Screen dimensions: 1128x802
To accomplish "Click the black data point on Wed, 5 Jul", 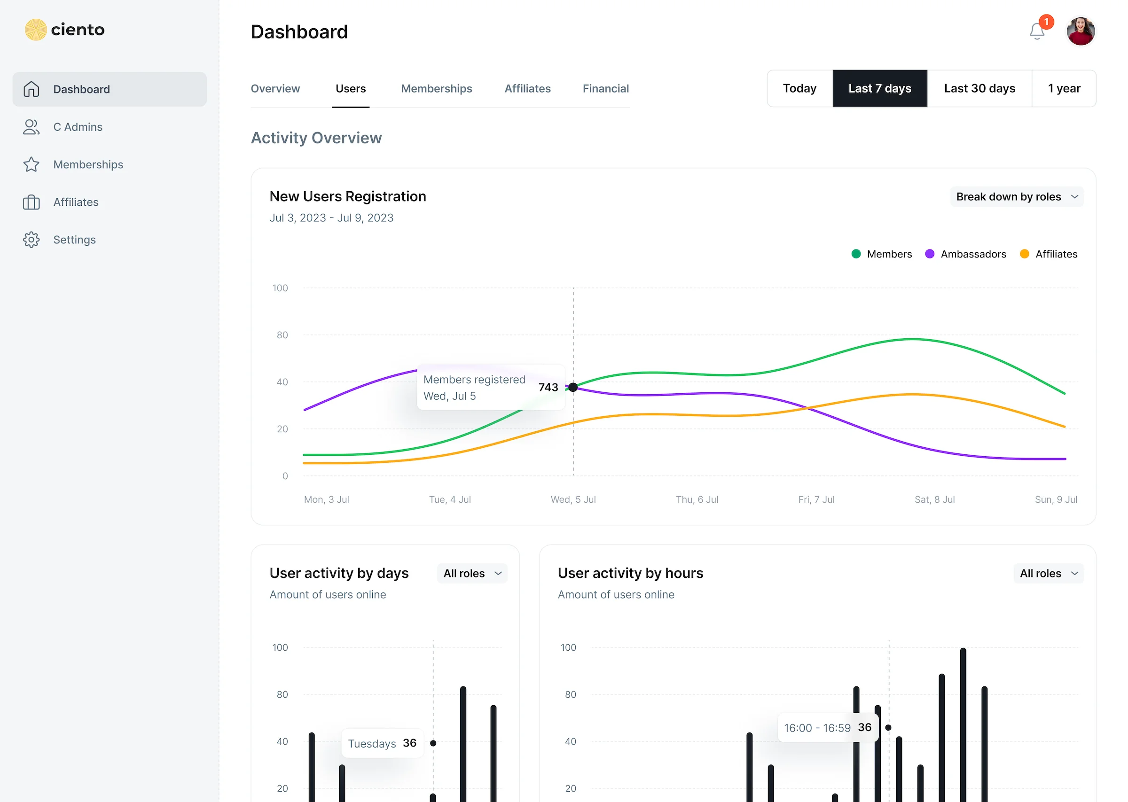I will click(573, 387).
